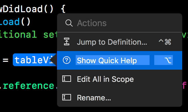The image size is (188, 112).
Task: Click the opening curly brace after wDidLoad()
Action: [x=63, y=9]
